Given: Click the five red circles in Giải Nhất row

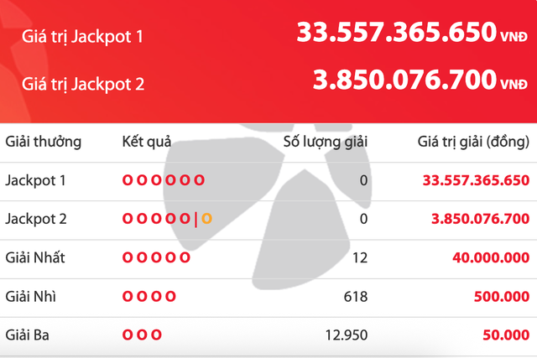Looking at the screenshot, I should 156,257.
